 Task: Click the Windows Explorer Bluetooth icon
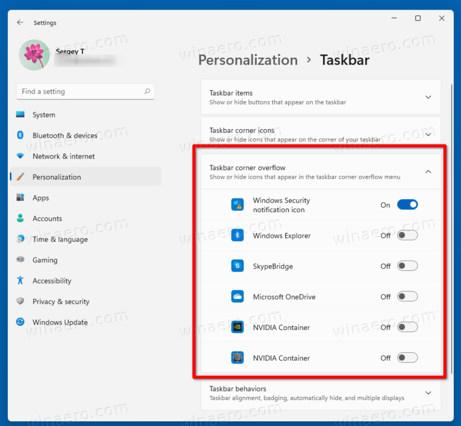click(237, 235)
